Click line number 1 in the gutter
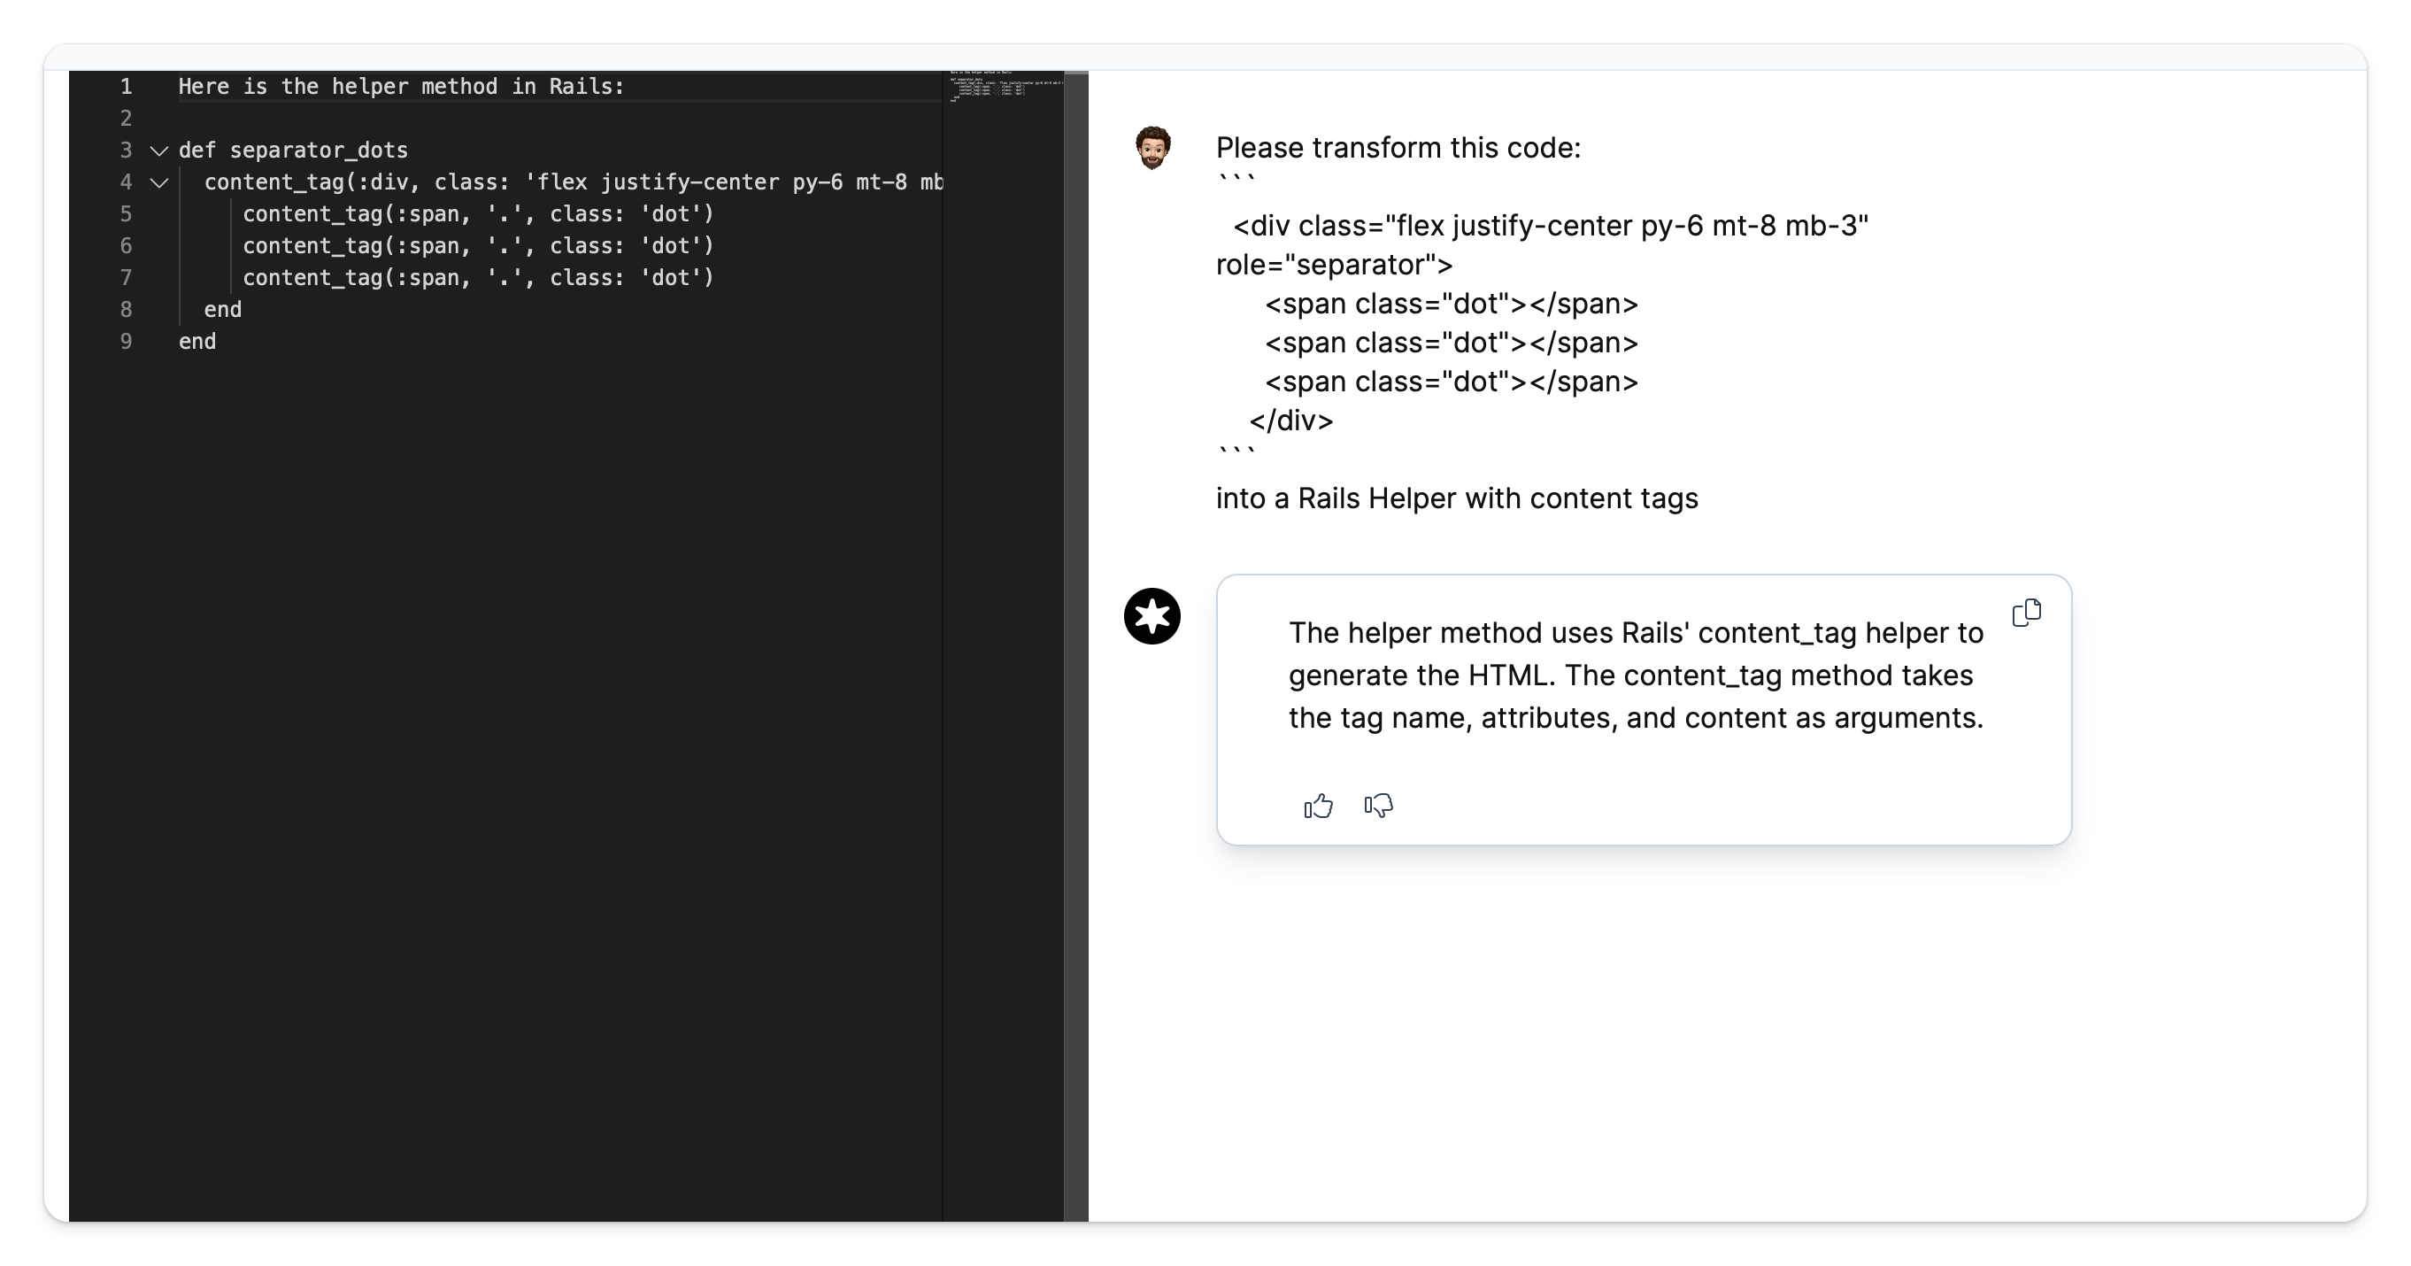This screenshot has width=2411, height=1266. [x=127, y=87]
